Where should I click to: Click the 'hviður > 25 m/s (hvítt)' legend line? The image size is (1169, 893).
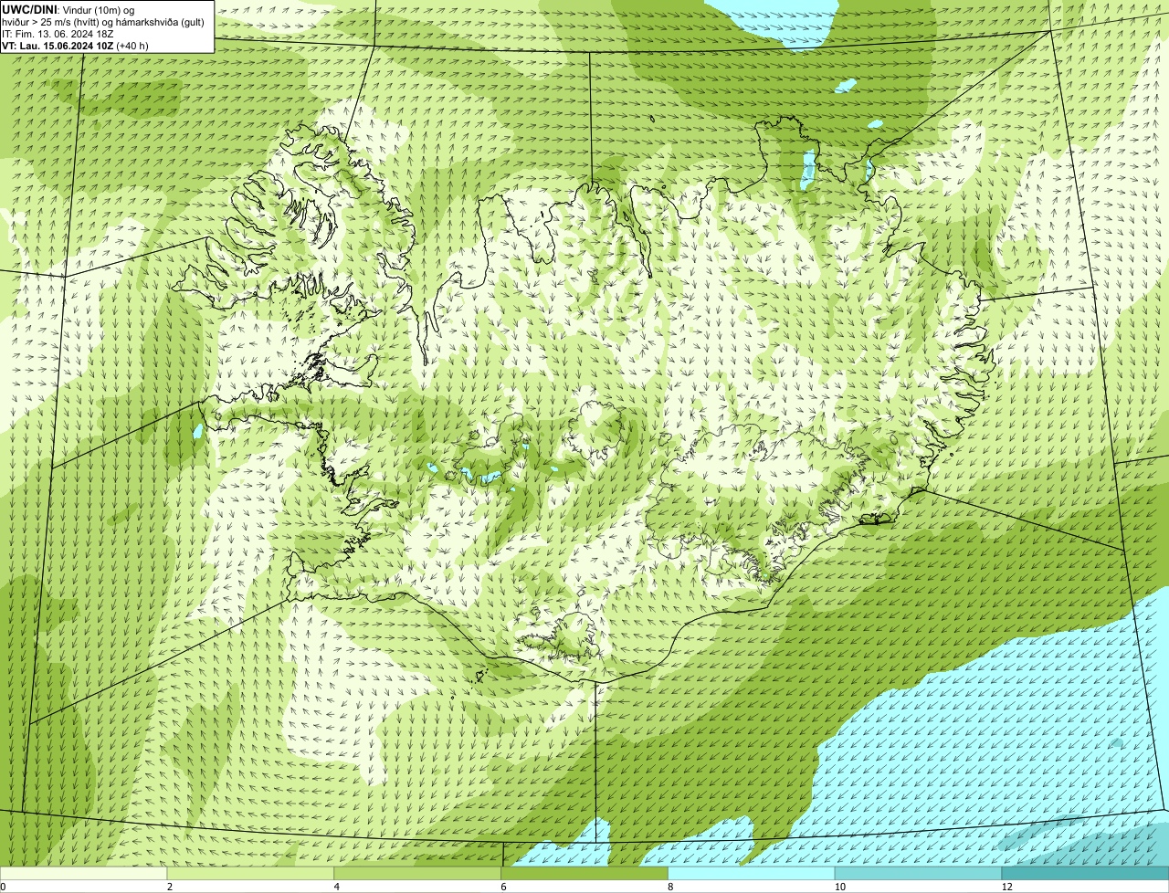tap(104, 21)
